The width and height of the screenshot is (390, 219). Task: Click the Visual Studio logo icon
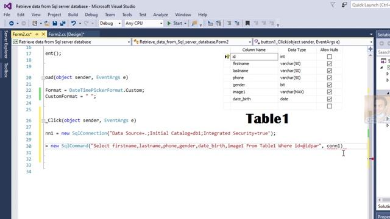tap(8, 6)
